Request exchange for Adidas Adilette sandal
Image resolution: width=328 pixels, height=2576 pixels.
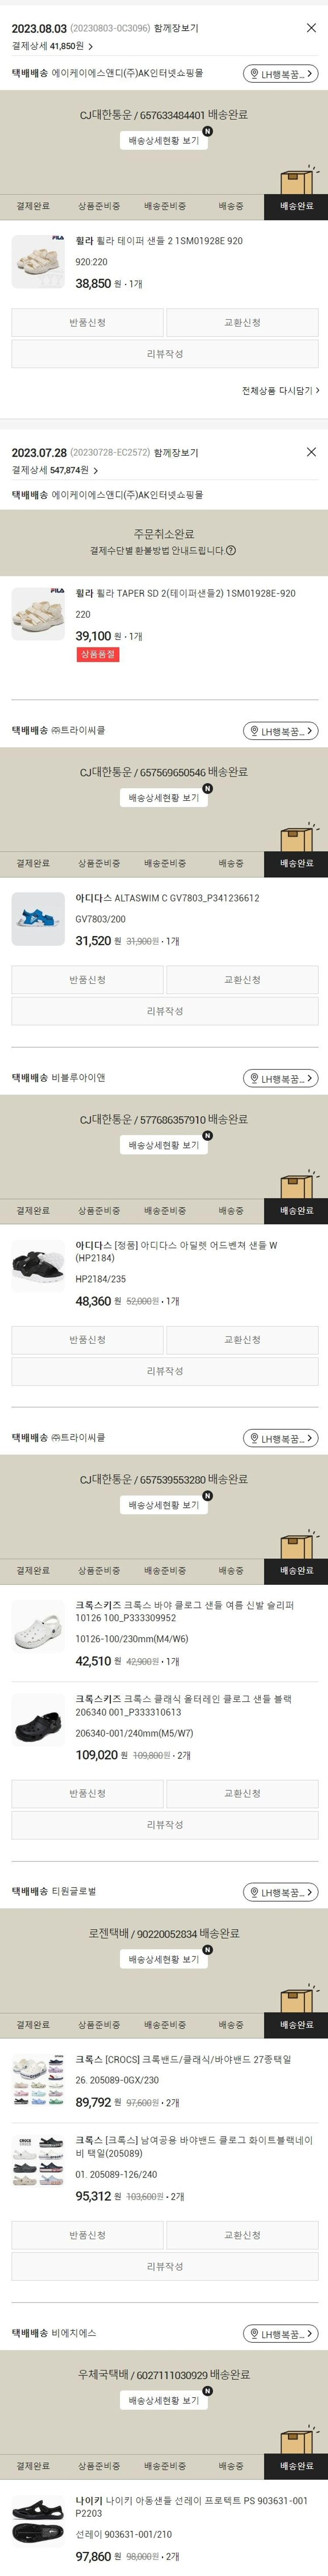click(242, 1340)
